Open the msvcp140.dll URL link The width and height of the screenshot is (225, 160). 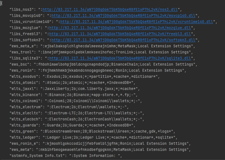tap(123, 16)
